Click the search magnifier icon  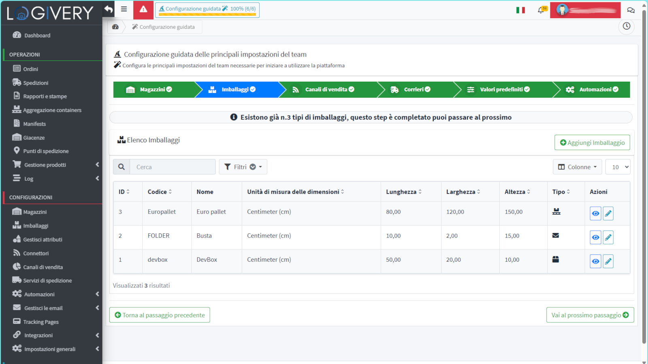[x=121, y=167]
